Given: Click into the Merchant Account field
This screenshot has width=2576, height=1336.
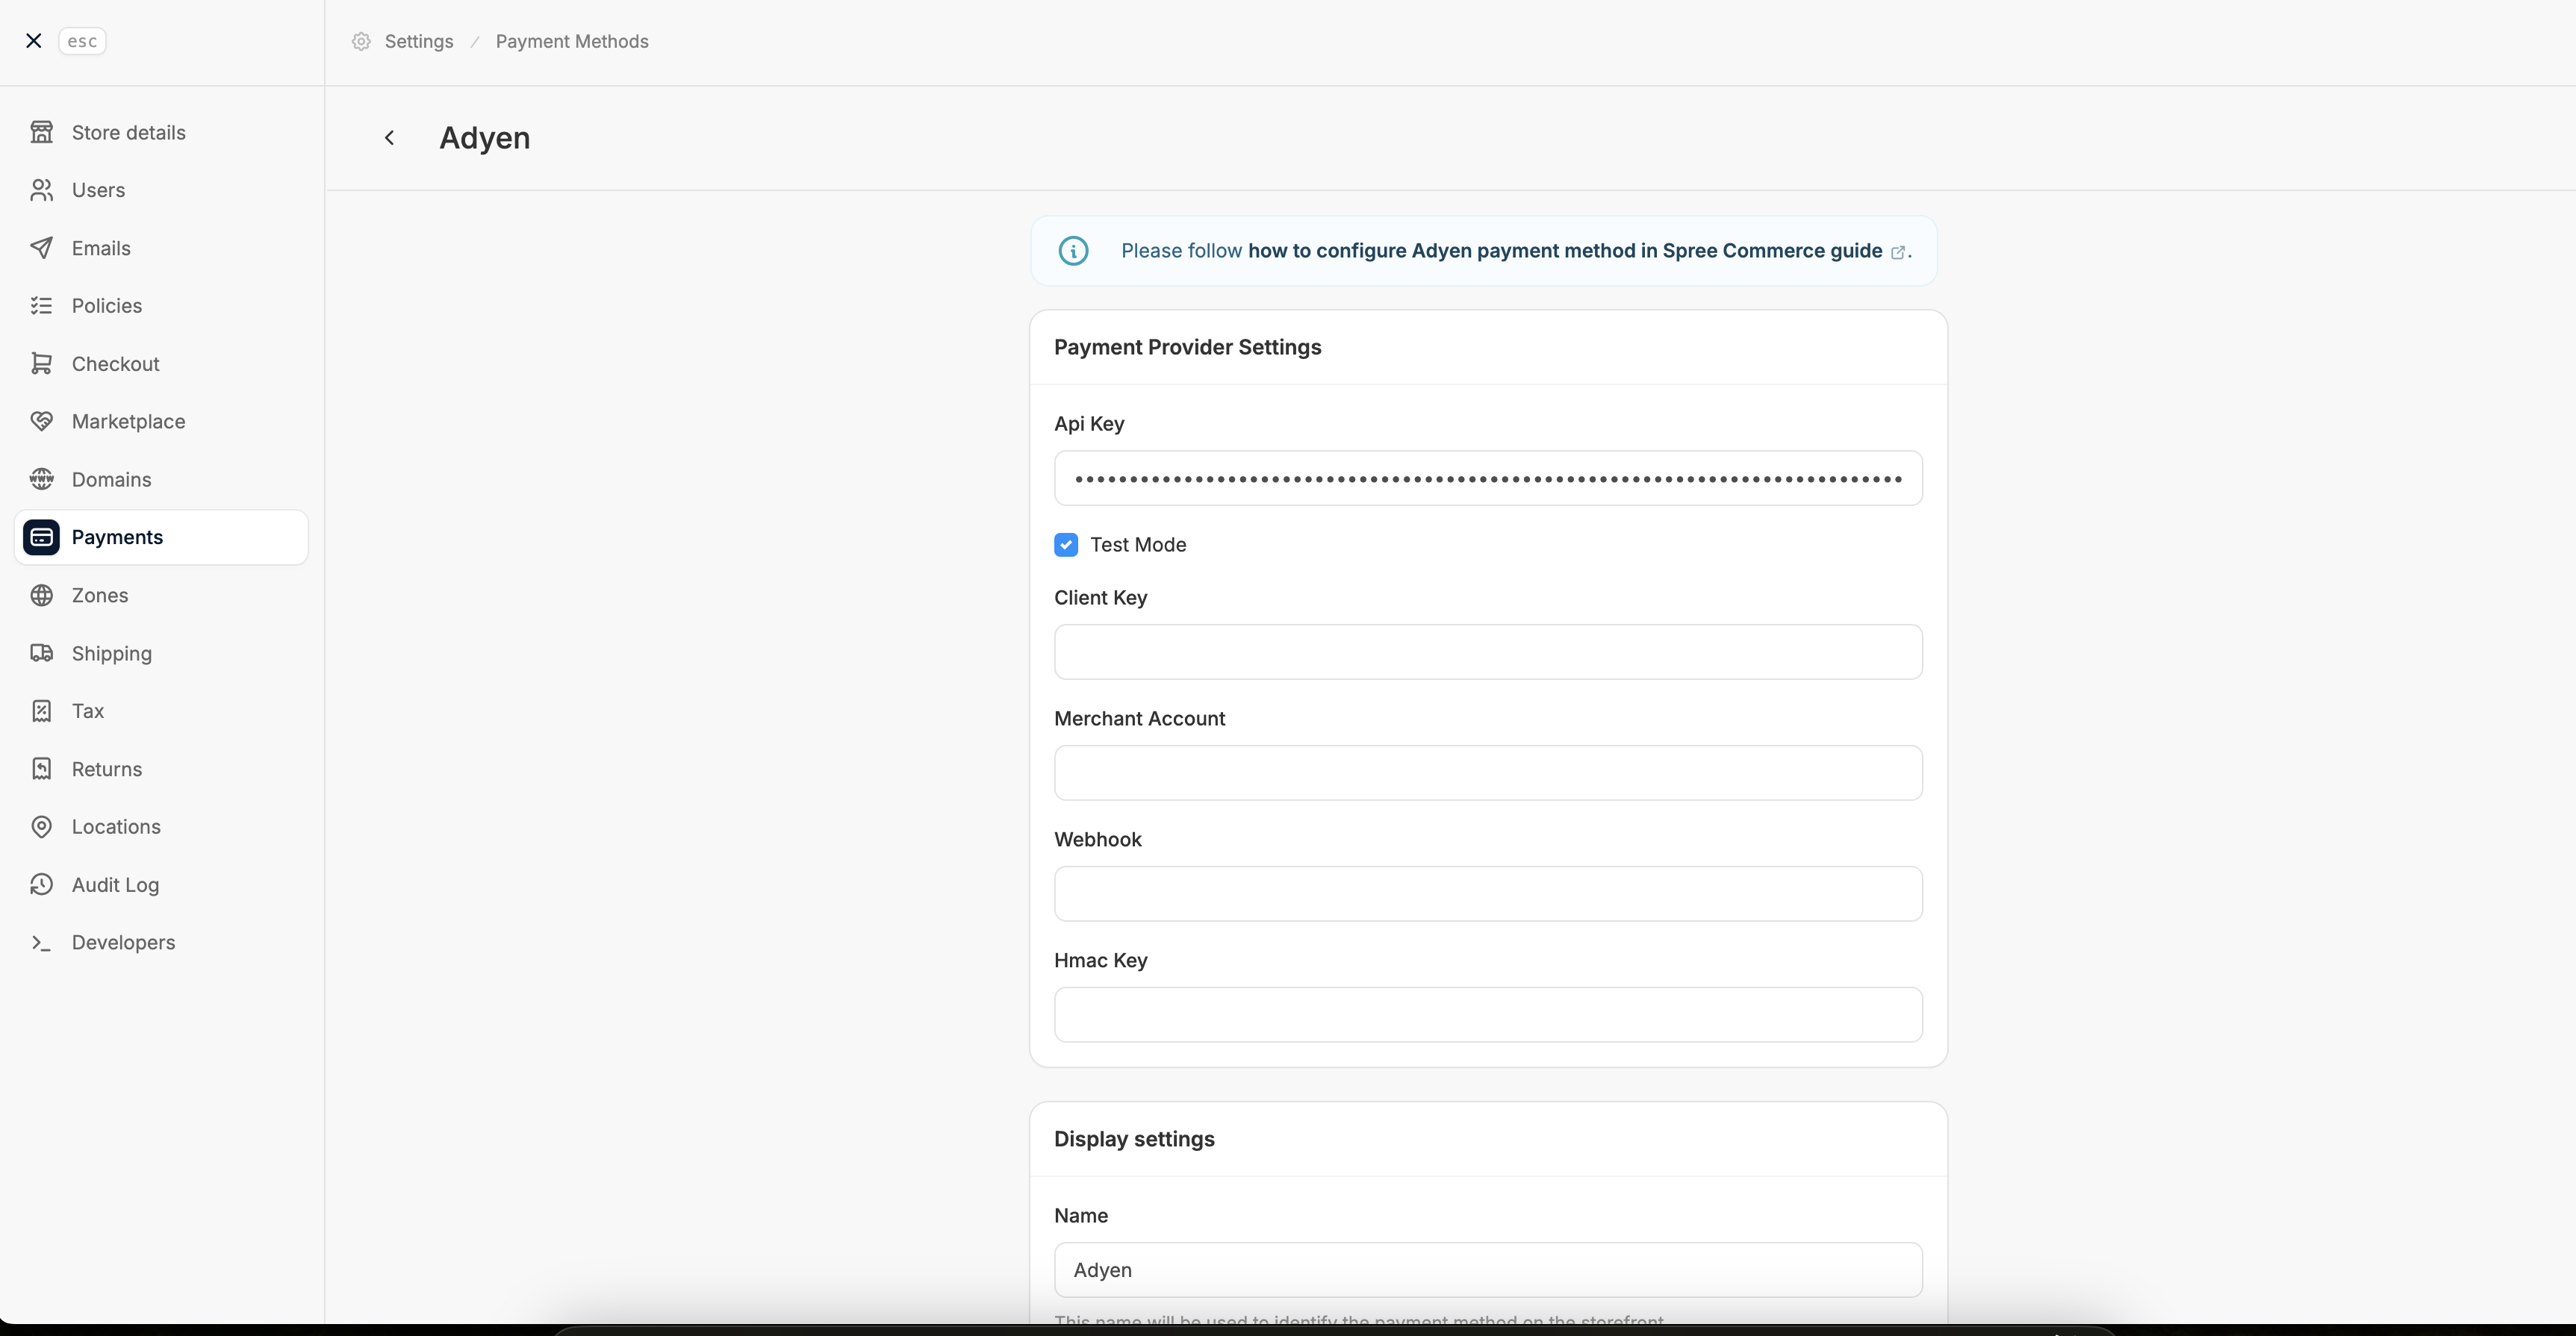Looking at the screenshot, I should click(1487, 772).
